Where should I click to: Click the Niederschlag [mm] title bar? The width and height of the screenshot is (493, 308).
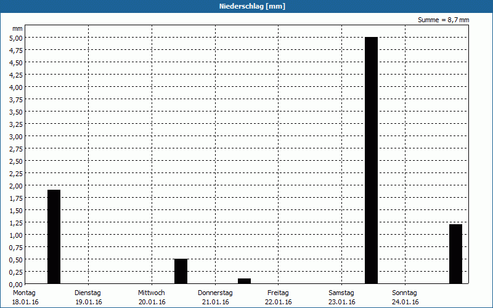coord(246,6)
